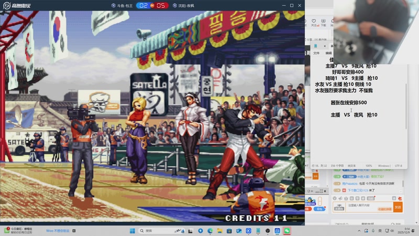Open the 编辑 menu in Notepad
Viewport: 419px width, 236px height.
tap(328, 53)
